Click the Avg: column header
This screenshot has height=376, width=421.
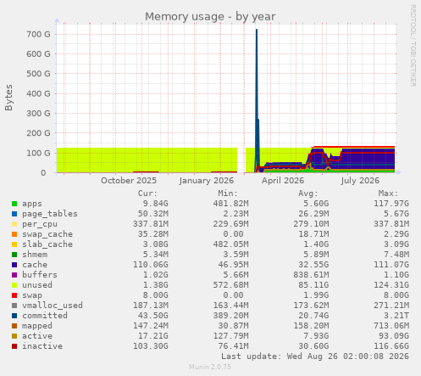[308, 194]
